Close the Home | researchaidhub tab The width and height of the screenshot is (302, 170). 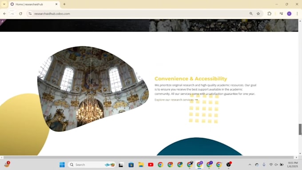click(56, 4)
